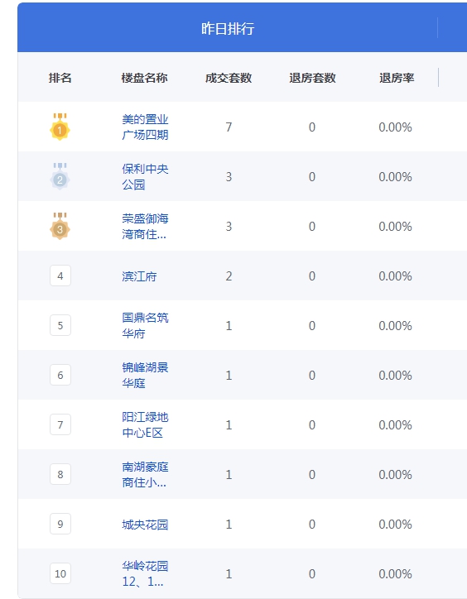This screenshot has width=467, height=599.
Task: Click the 成交套数 column header
Action: click(229, 78)
